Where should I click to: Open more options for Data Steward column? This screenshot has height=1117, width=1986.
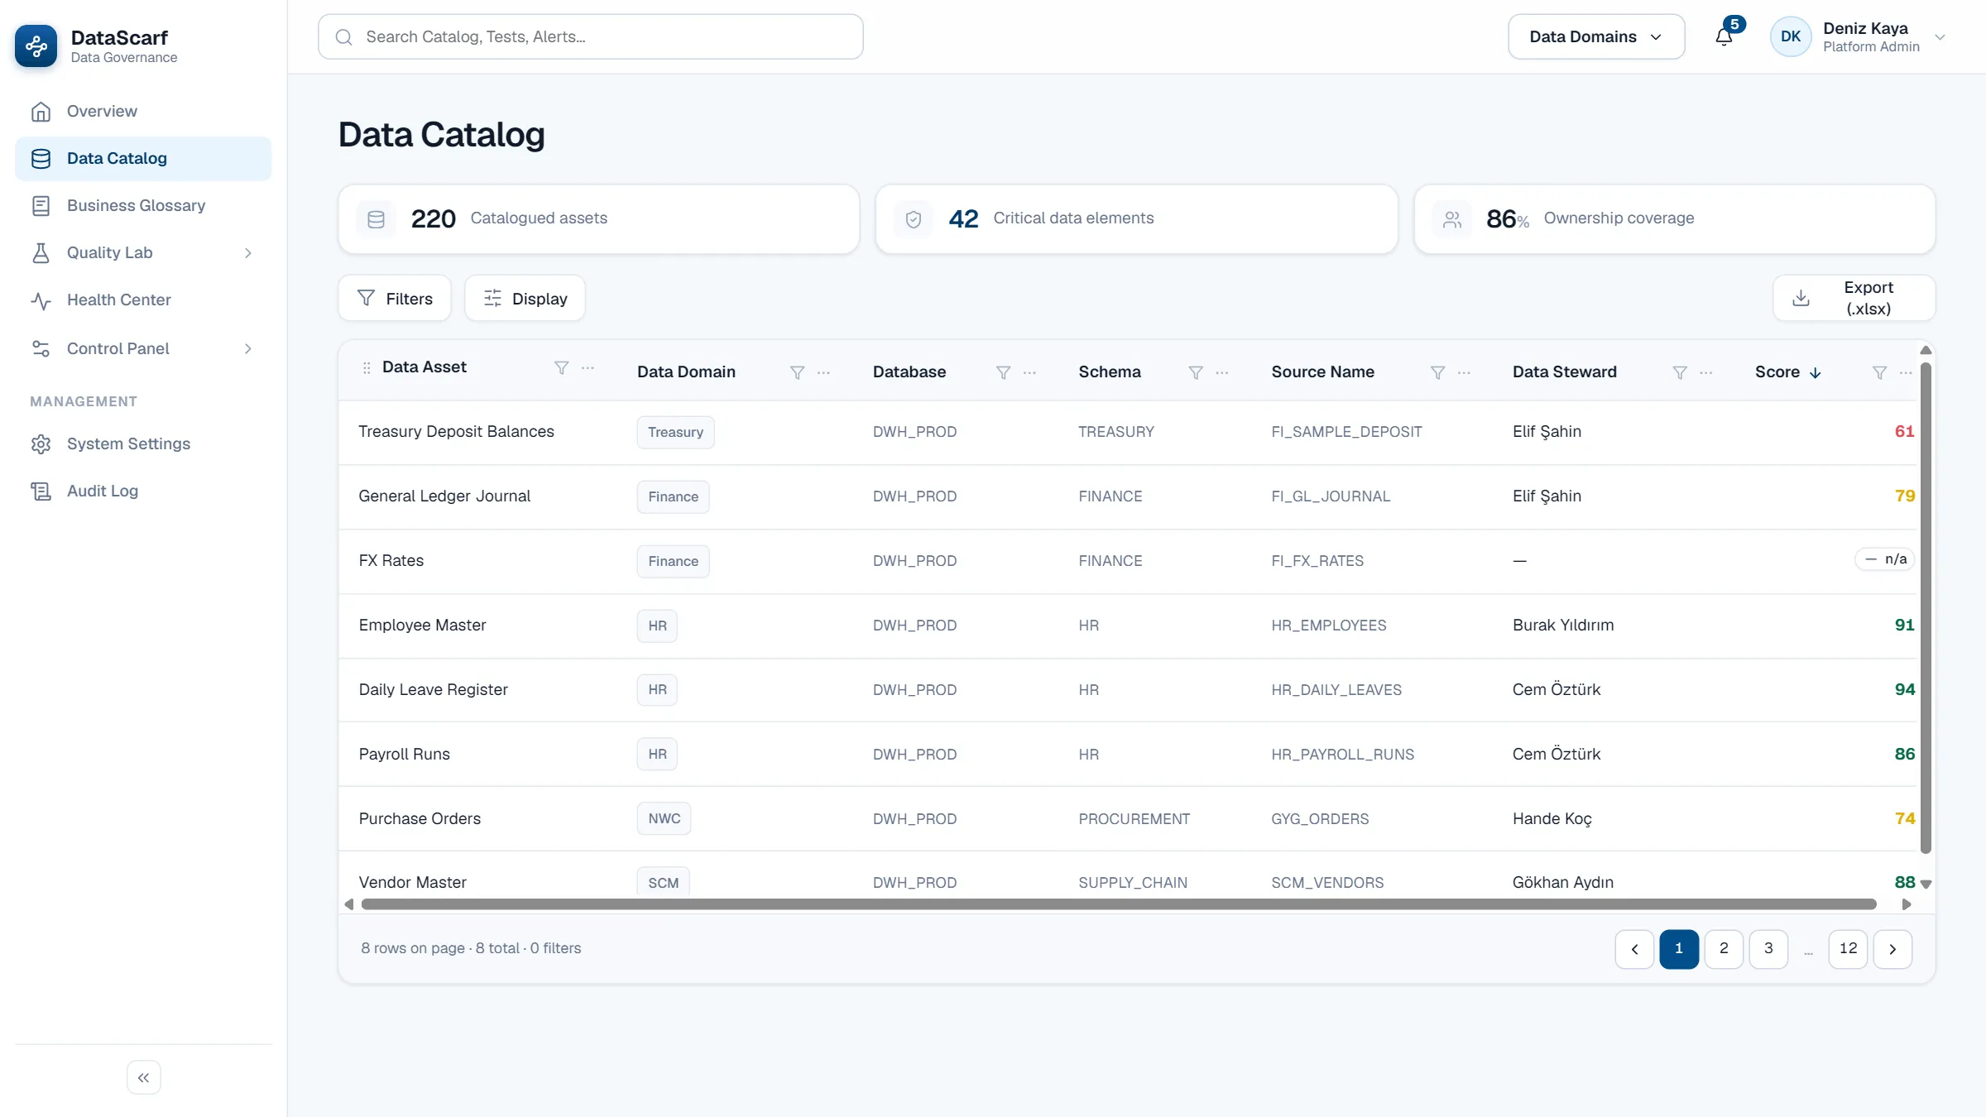point(1706,372)
